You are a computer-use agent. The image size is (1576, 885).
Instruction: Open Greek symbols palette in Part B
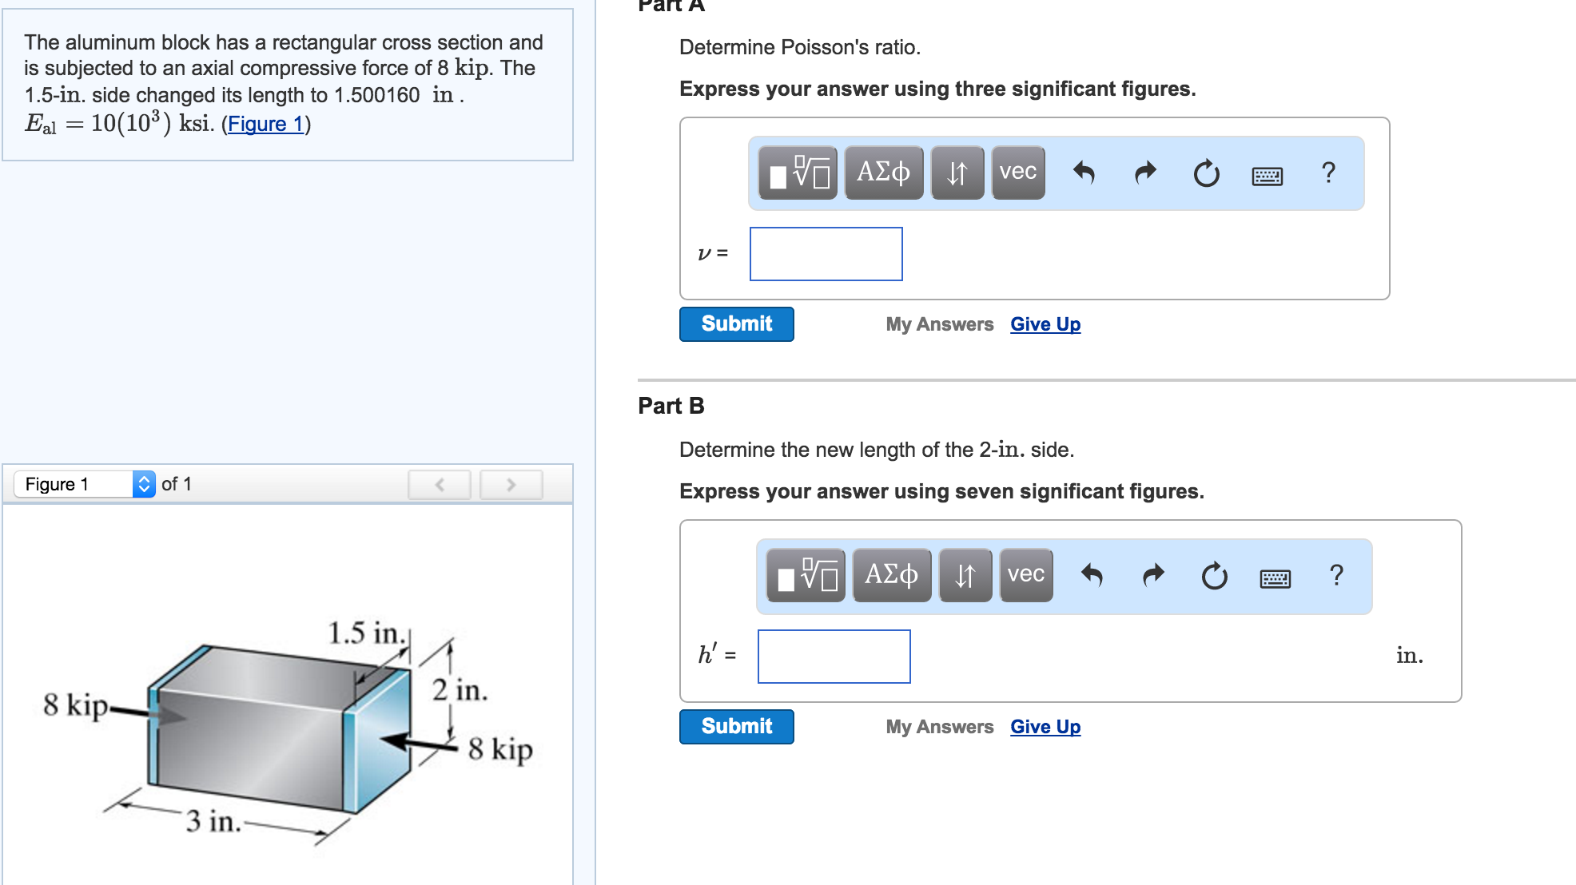891,575
